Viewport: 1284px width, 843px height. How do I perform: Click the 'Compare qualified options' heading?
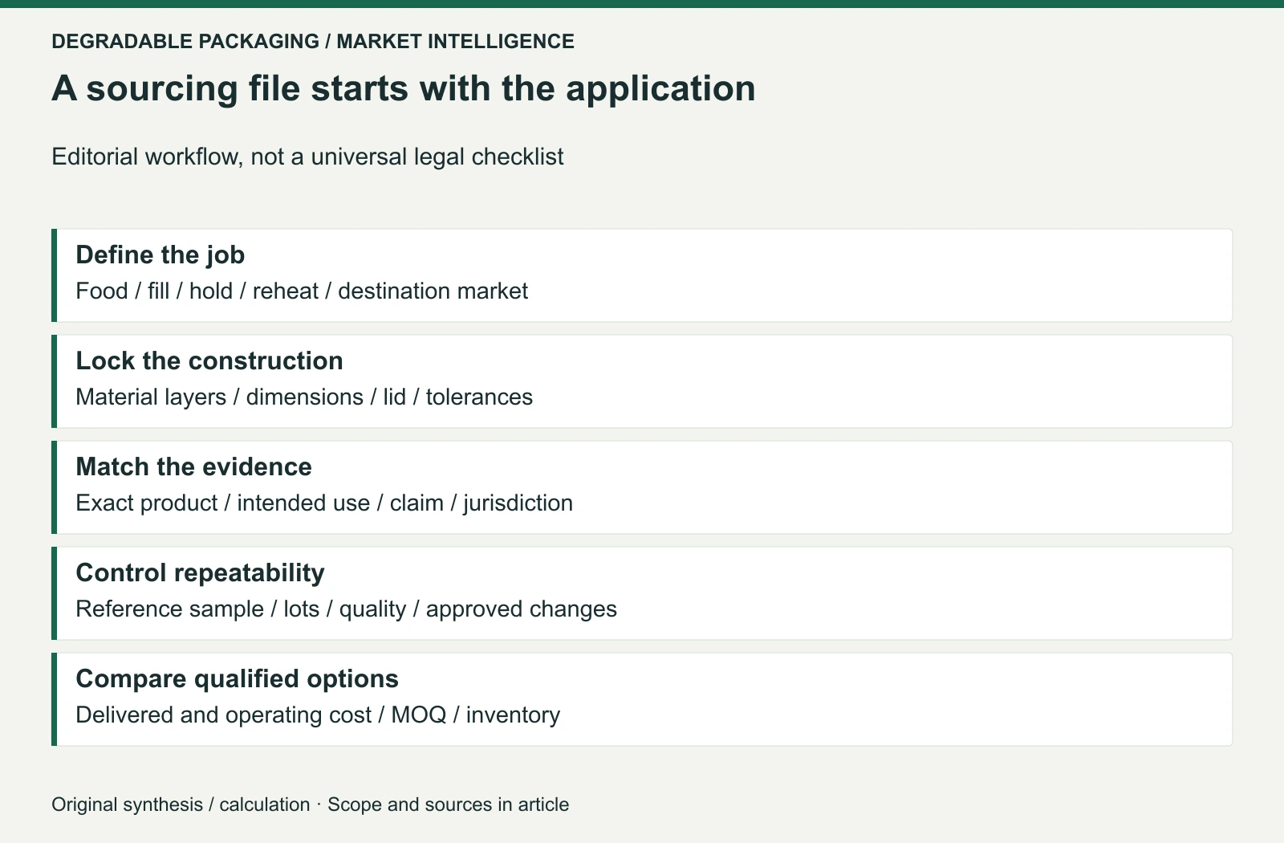coord(237,678)
